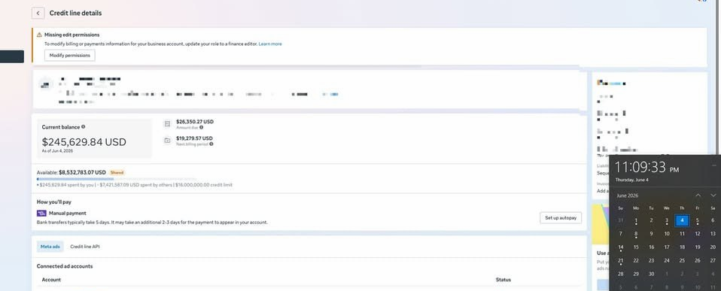Click the info icon next to Amount due
This screenshot has width=721, height=291.
point(202,127)
